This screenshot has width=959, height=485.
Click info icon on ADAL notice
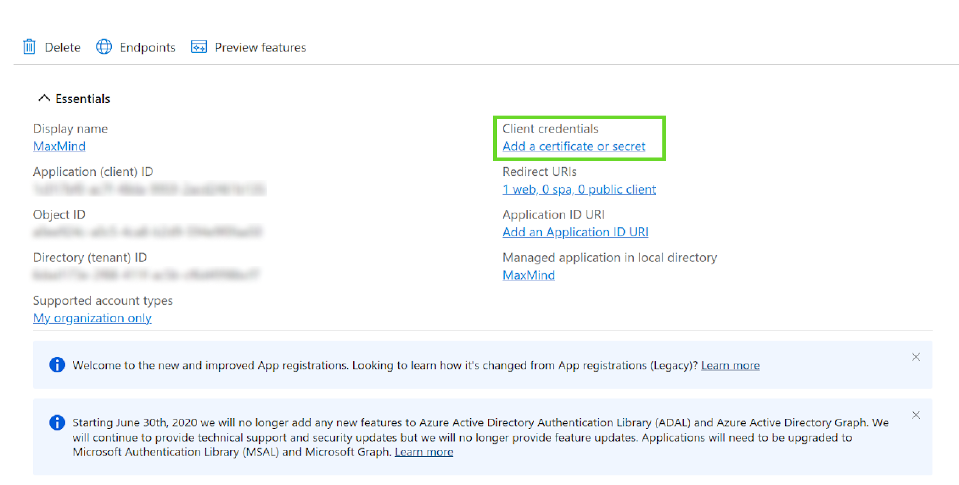tap(57, 422)
